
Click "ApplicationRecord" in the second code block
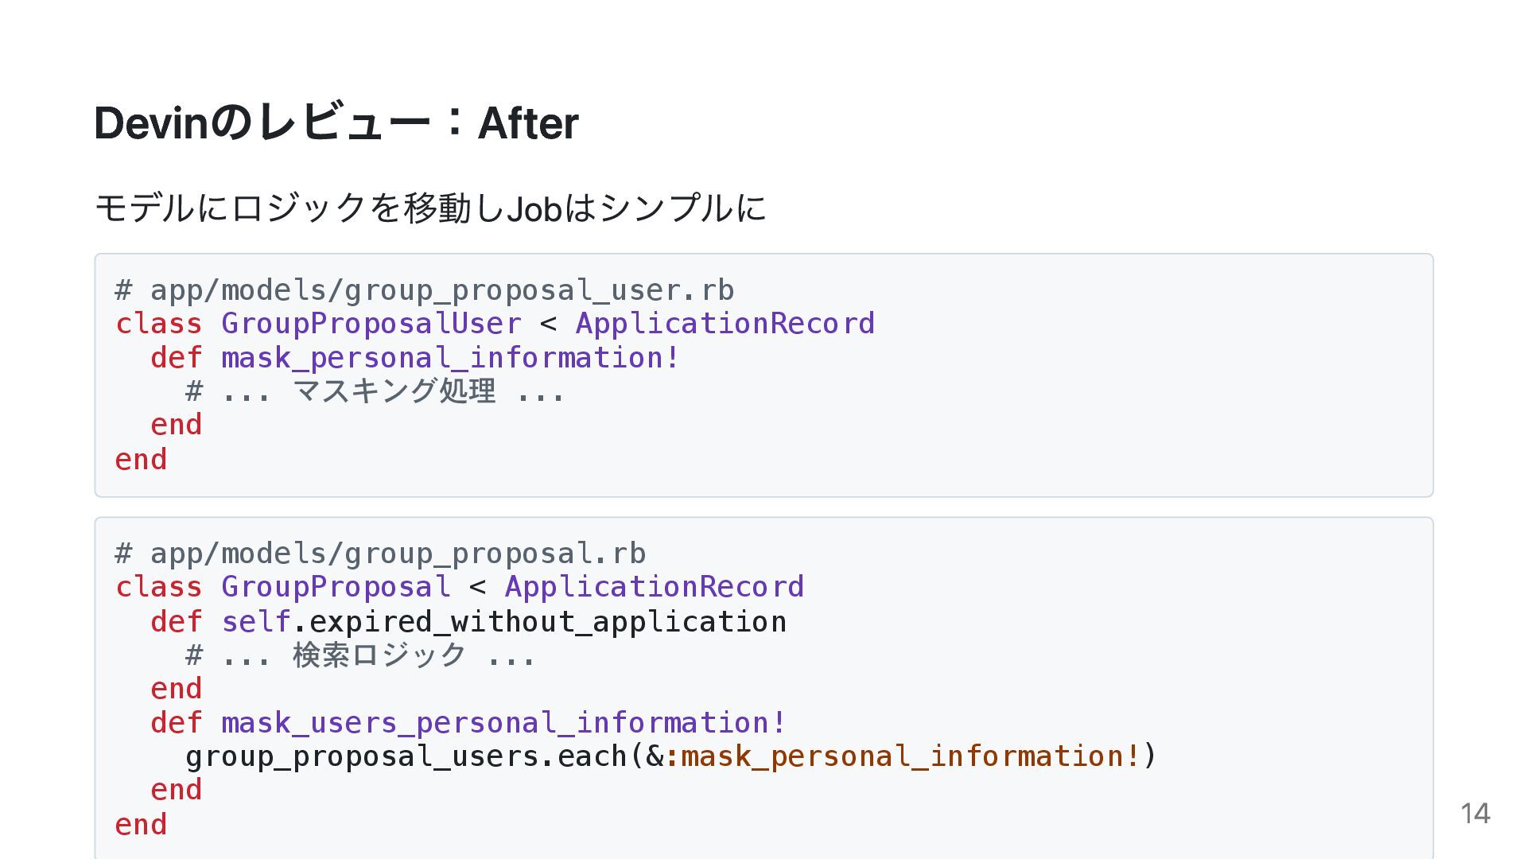(x=654, y=587)
